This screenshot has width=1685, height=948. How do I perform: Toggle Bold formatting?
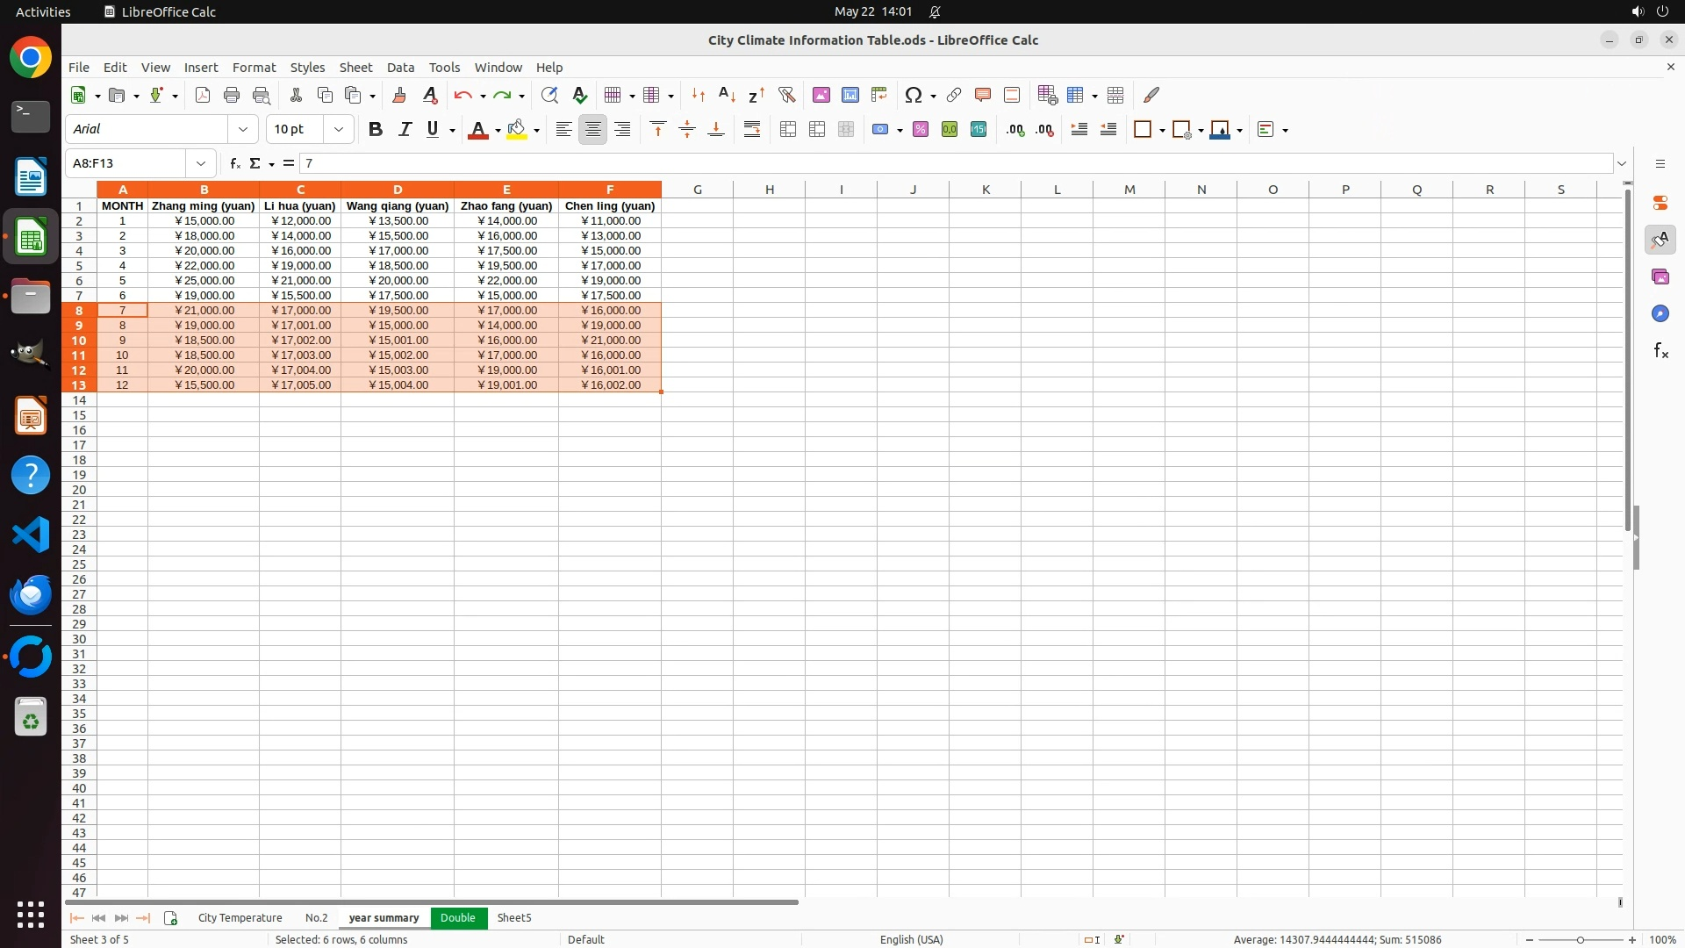376,129
